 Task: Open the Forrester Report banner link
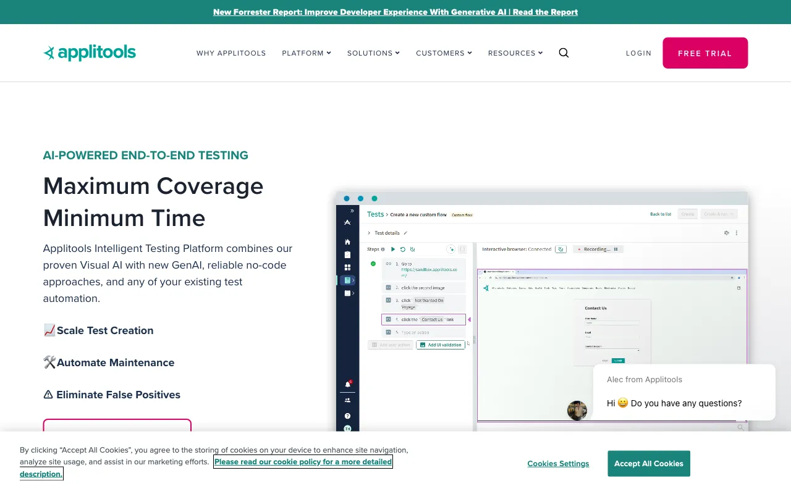pyautogui.click(x=395, y=12)
